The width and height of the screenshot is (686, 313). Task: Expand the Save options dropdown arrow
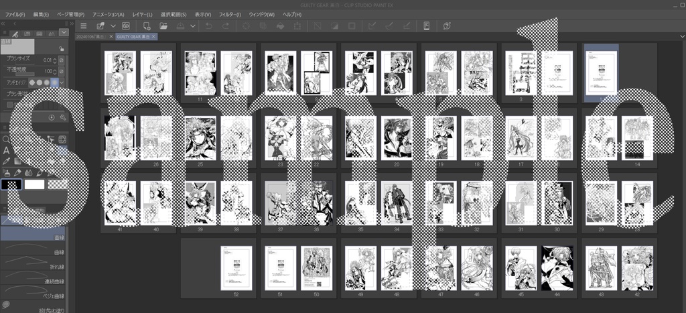193,26
